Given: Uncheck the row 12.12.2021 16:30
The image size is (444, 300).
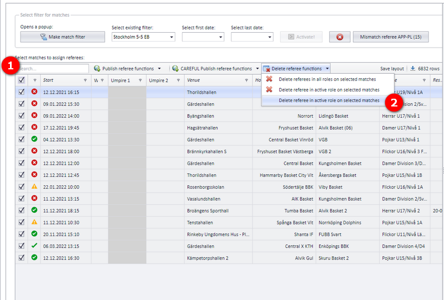Looking at the screenshot, I should tap(22, 258).
